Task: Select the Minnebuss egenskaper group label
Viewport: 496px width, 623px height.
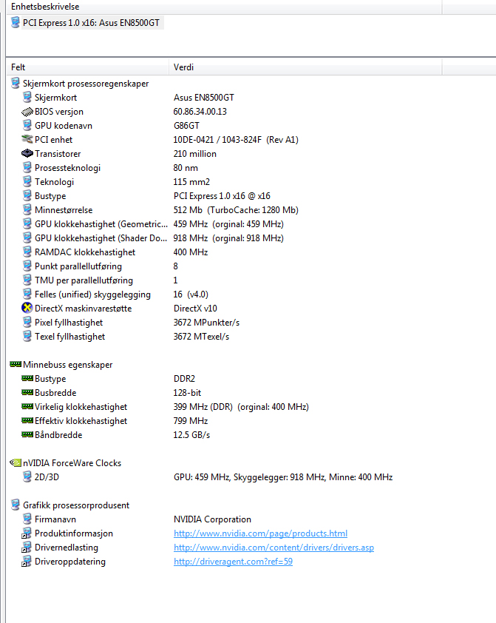Action: point(67,364)
